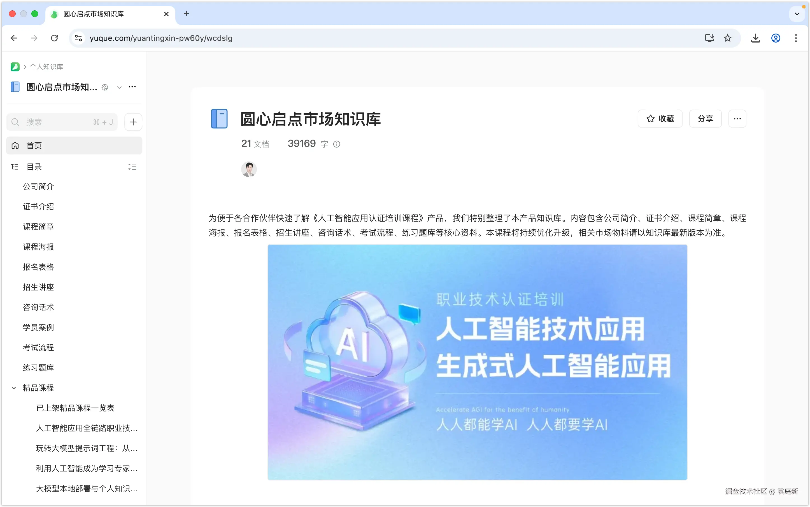The image size is (810, 507).
Task: Click the AI course banner image
Action: click(477, 362)
